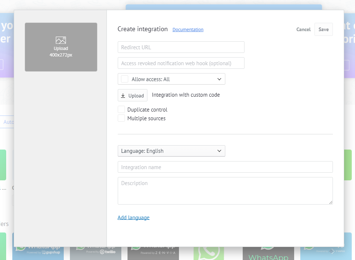Enable the Duplicate control checkbox
The height and width of the screenshot is (260, 355).
pyautogui.click(x=121, y=109)
